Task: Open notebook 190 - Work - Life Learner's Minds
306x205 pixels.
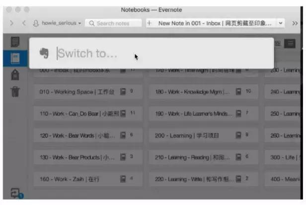Action: point(204,113)
